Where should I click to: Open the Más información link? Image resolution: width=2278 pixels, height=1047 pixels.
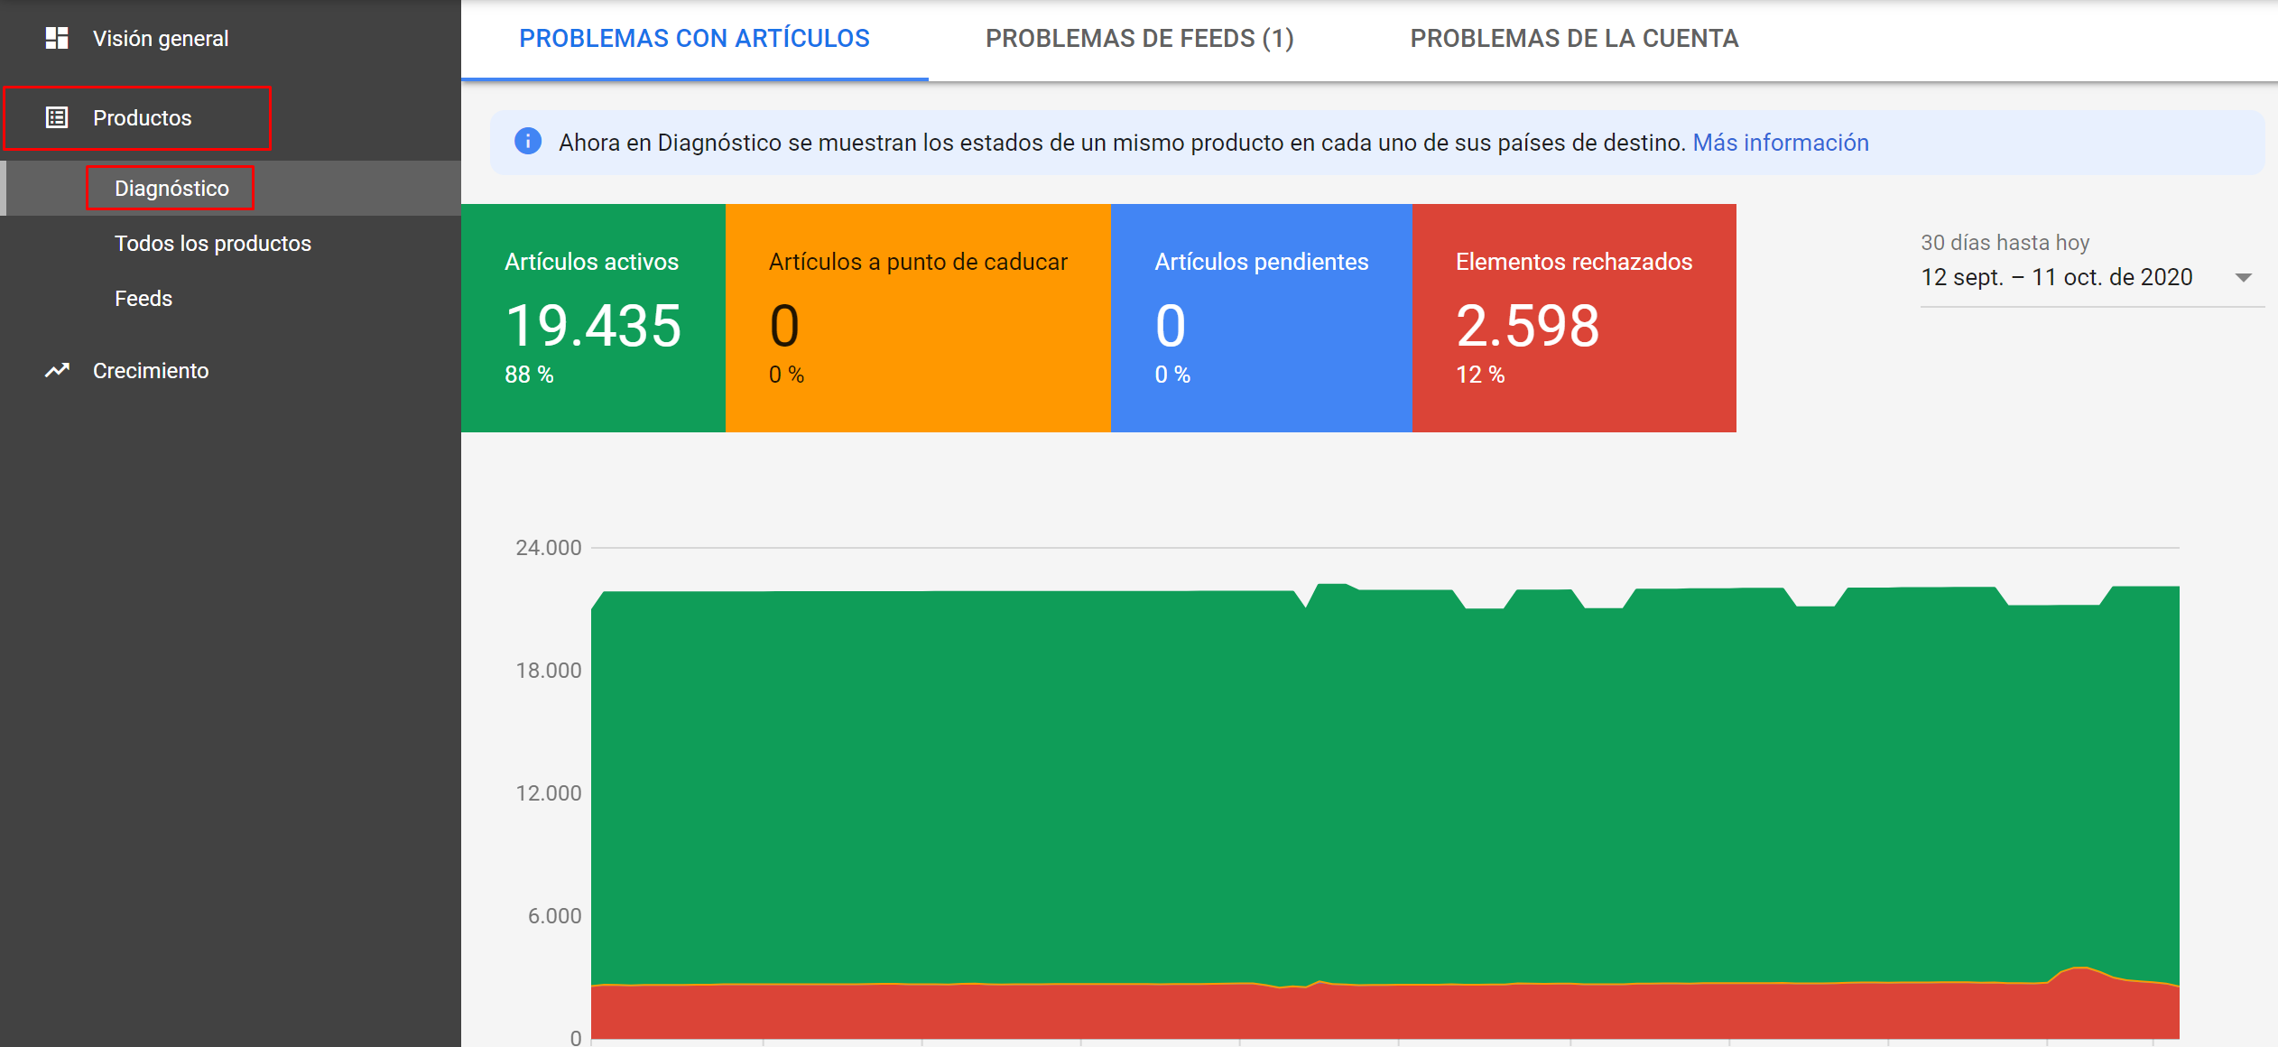(x=1780, y=143)
